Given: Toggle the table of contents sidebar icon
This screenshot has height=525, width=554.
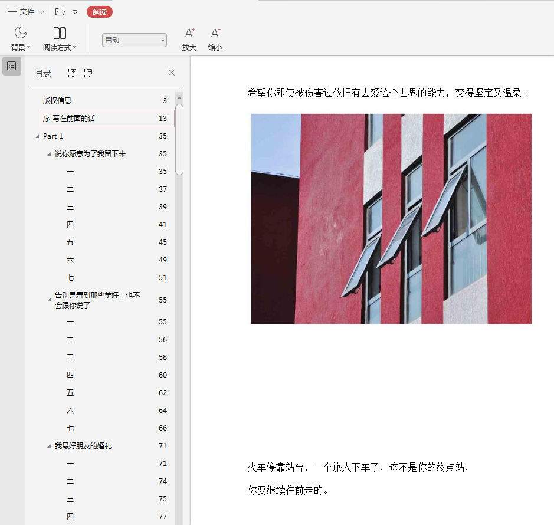Looking at the screenshot, I should (x=11, y=66).
